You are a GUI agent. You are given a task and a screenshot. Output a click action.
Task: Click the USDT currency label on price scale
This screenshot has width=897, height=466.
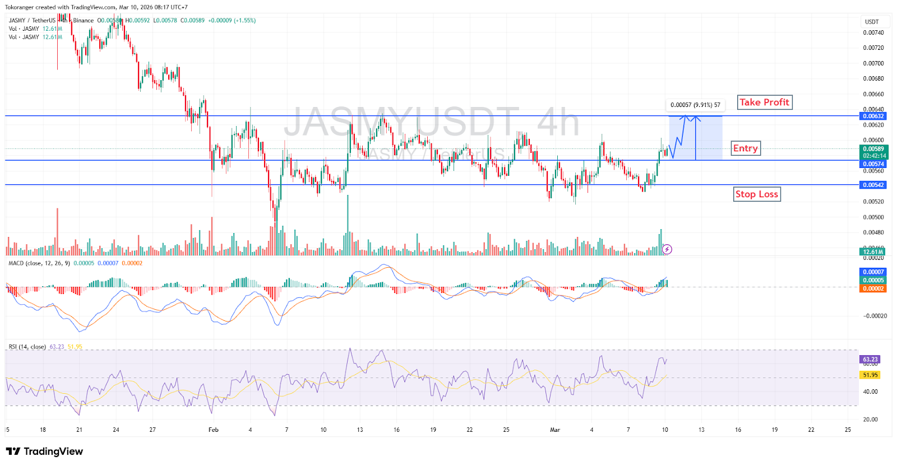coord(872,22)
